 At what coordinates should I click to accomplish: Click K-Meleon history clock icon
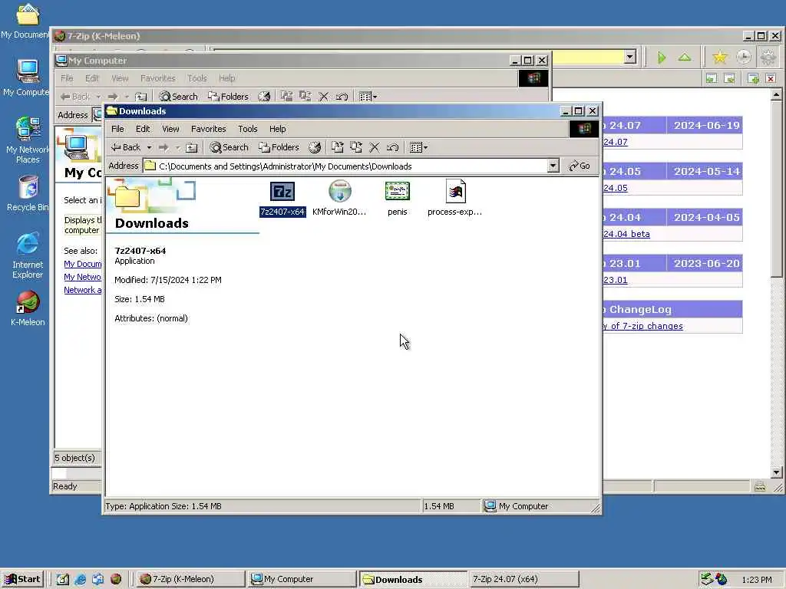click(743, 57)
